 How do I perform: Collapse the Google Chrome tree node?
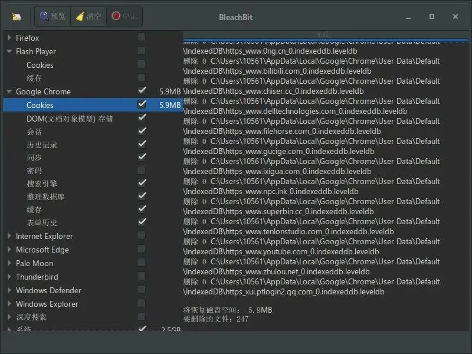pyautogui.click(x=9, y=91)
